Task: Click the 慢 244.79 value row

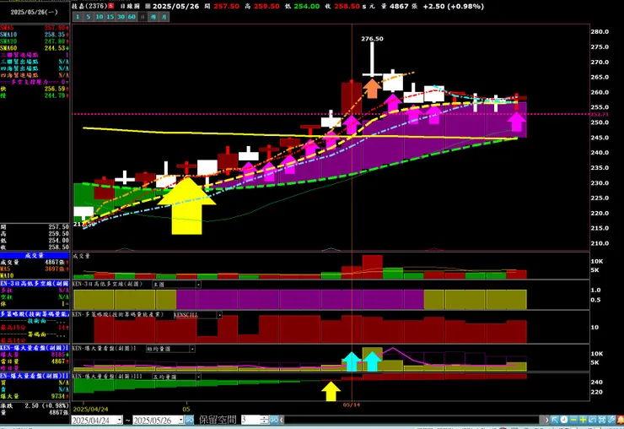Action: coord(35,95)
